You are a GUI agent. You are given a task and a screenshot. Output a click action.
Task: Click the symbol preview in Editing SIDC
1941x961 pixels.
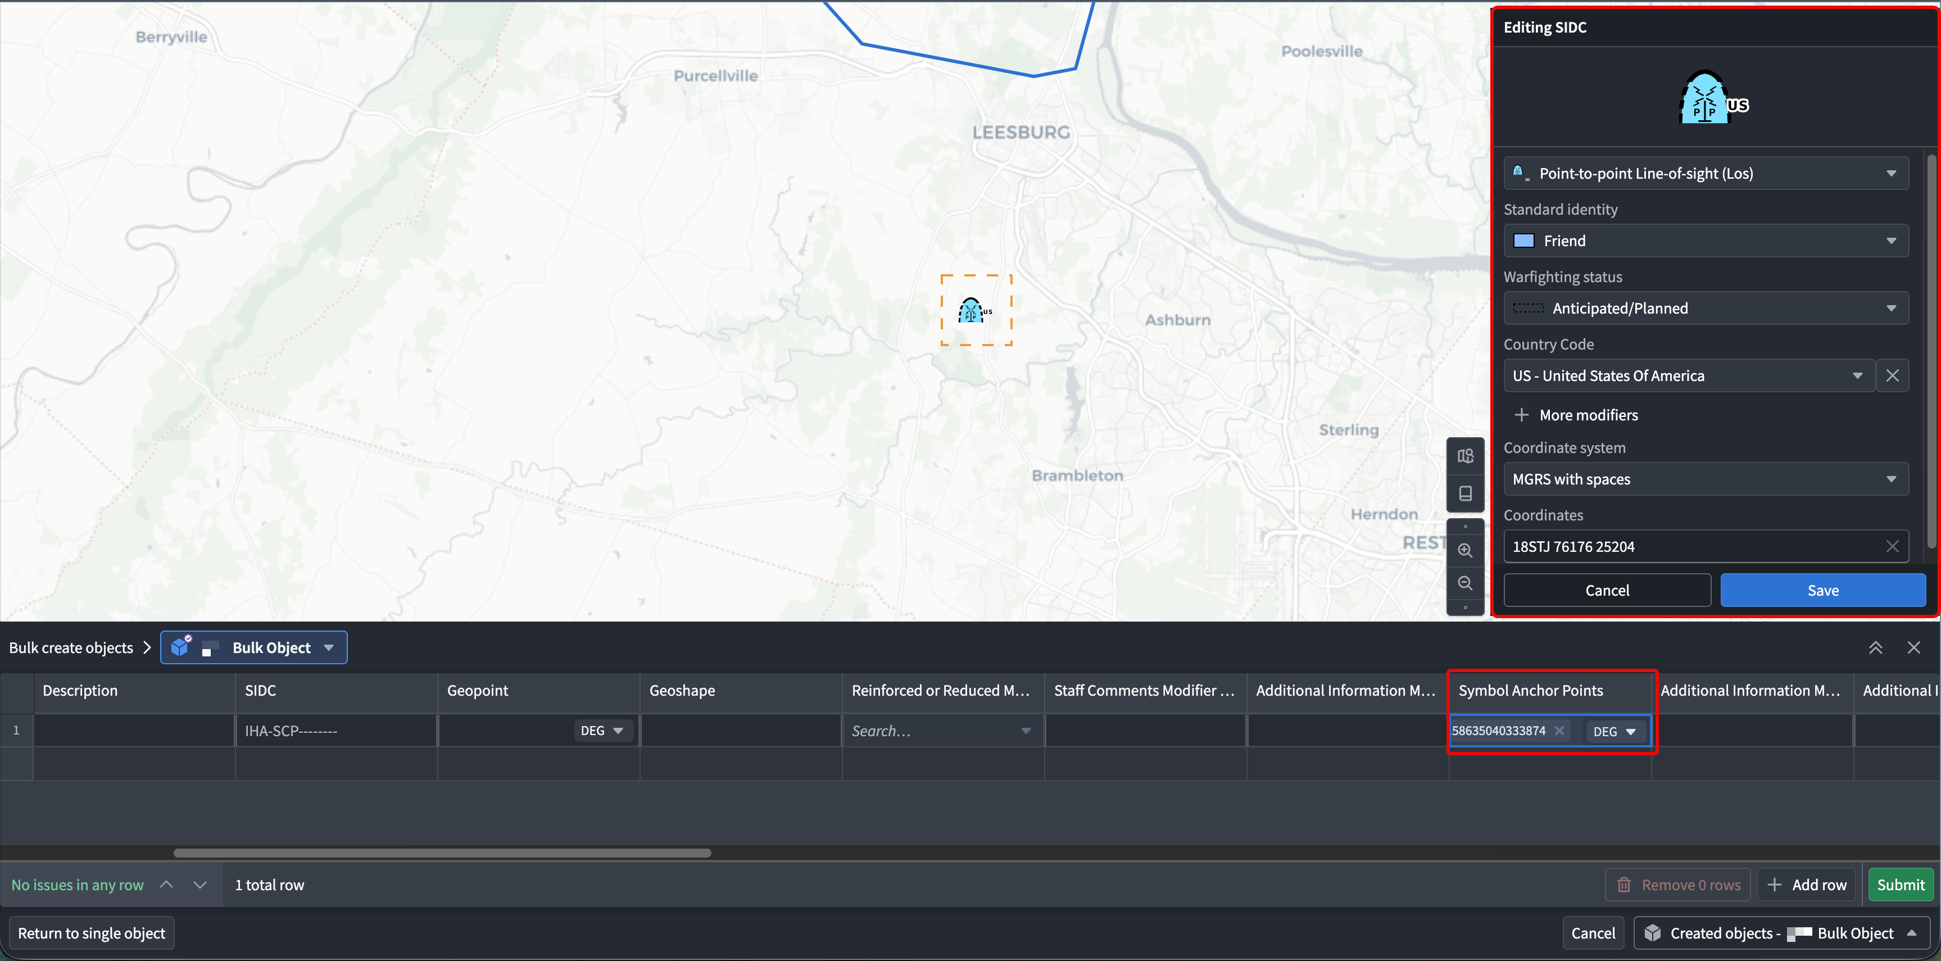[1713, 98]
